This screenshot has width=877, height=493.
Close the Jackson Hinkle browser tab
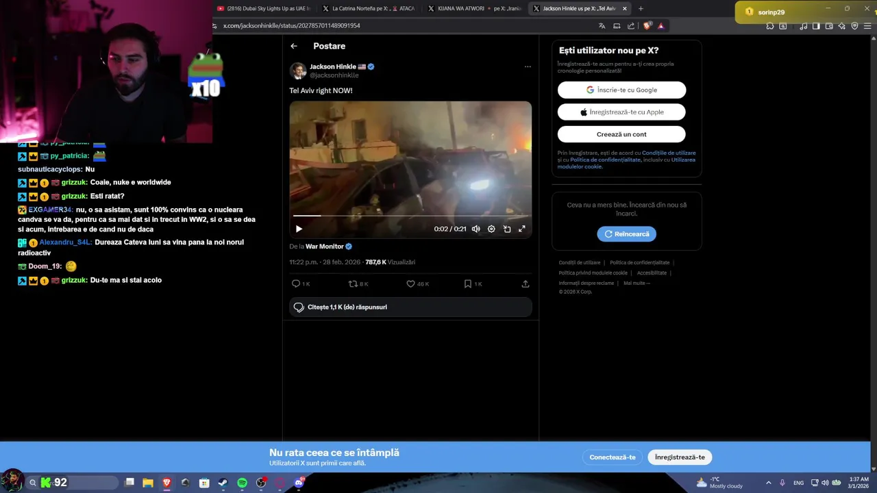tap(624, 8)
